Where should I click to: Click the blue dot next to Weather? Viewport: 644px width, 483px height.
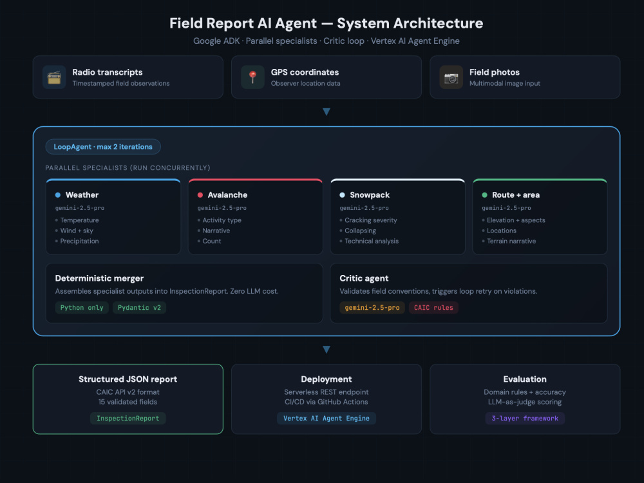(x=58, y=195)
